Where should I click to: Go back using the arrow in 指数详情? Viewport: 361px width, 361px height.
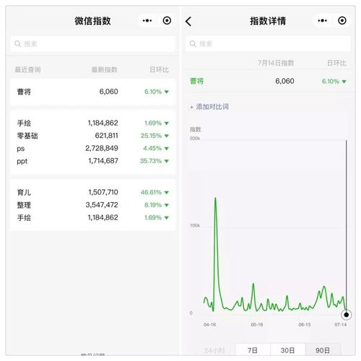point(188,21)
